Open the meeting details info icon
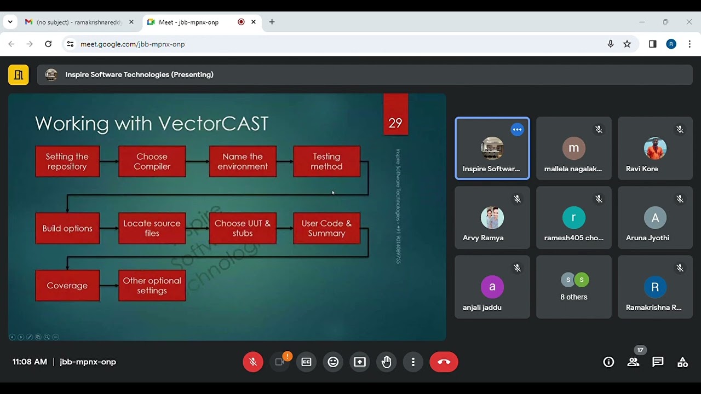Screen dimensions: 701x394 pos(608,362)
